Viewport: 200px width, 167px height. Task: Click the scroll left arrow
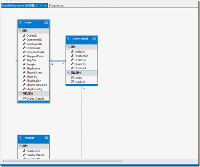tap(3, 161)
